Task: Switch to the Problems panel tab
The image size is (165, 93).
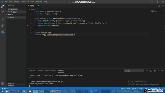Action: (x=32, y=71)
